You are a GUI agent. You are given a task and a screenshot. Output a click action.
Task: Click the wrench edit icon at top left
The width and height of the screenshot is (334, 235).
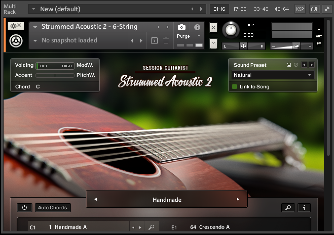pos(16,26)
